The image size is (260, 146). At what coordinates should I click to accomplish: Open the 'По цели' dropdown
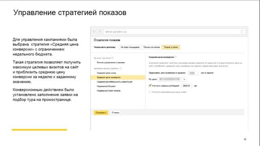tap(172, 79)
